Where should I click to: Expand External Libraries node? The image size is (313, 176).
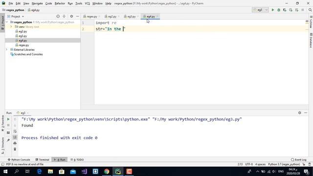click(x=6, y=50)
